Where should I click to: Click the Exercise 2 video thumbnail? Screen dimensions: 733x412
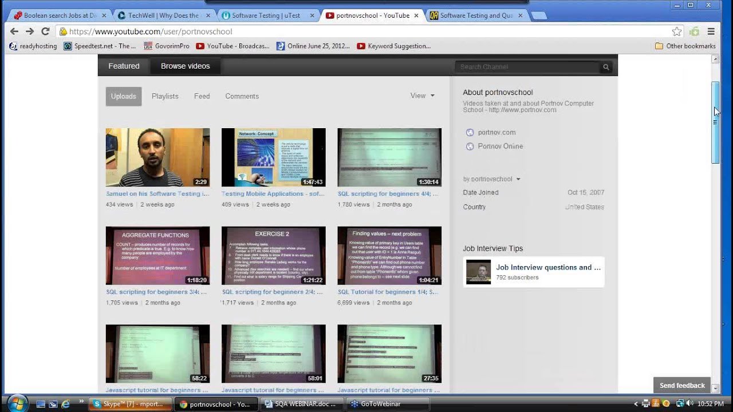coord(274,256)
